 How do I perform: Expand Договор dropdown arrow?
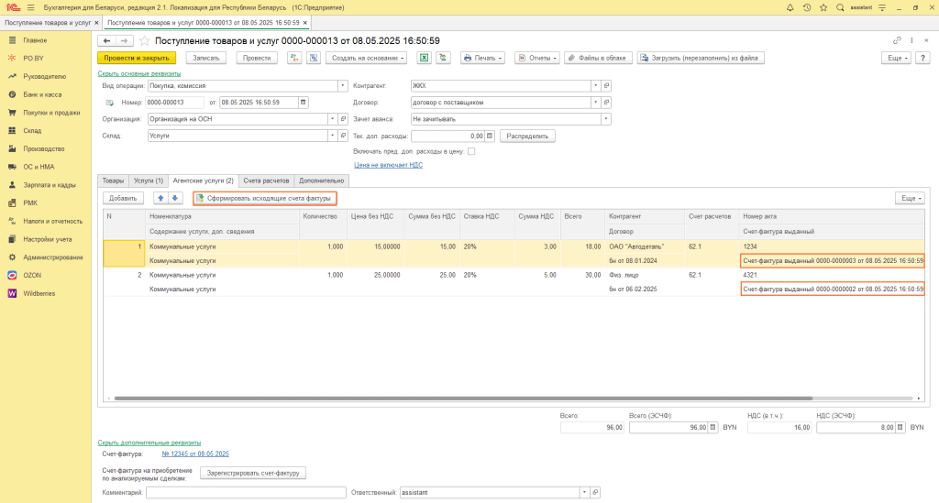pos(595,103)
